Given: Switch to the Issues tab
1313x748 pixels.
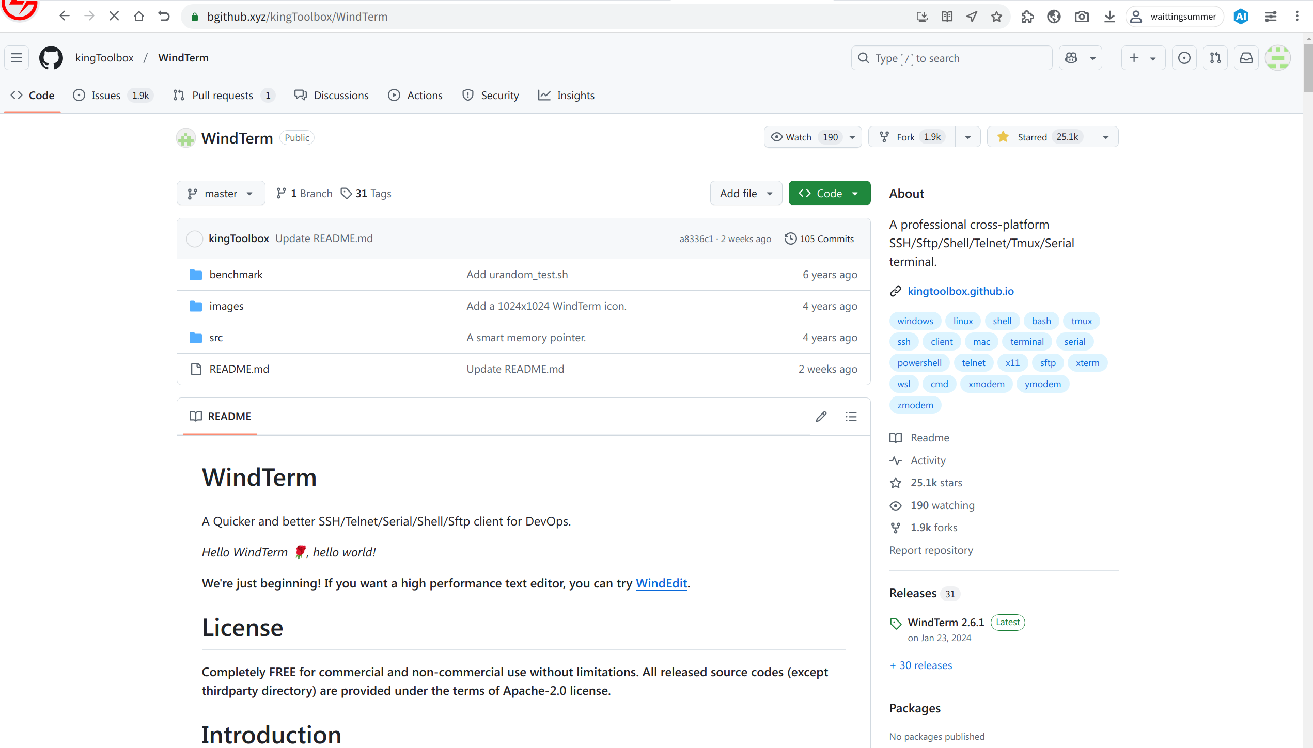Looking at the screenshot, I should (113, 96).
